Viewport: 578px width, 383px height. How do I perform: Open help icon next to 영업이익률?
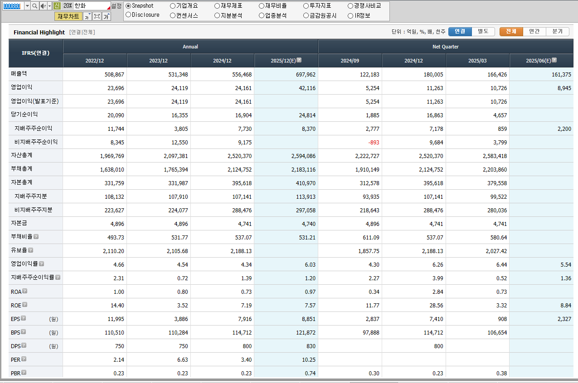coord(41,263)
